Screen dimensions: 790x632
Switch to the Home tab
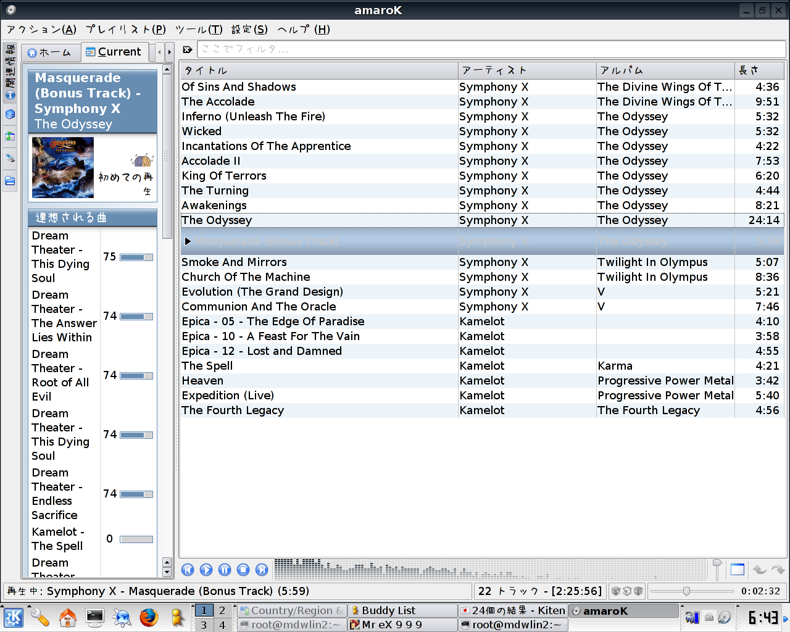pyautogui.click(x=50, y=52)
